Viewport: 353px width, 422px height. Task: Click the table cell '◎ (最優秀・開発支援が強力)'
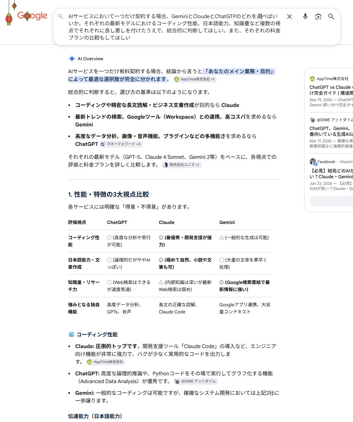click(x=185, y=241)
